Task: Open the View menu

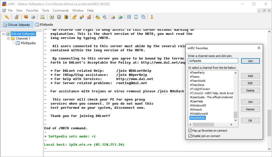Action: pyautogui.click(x=20, y=10)
